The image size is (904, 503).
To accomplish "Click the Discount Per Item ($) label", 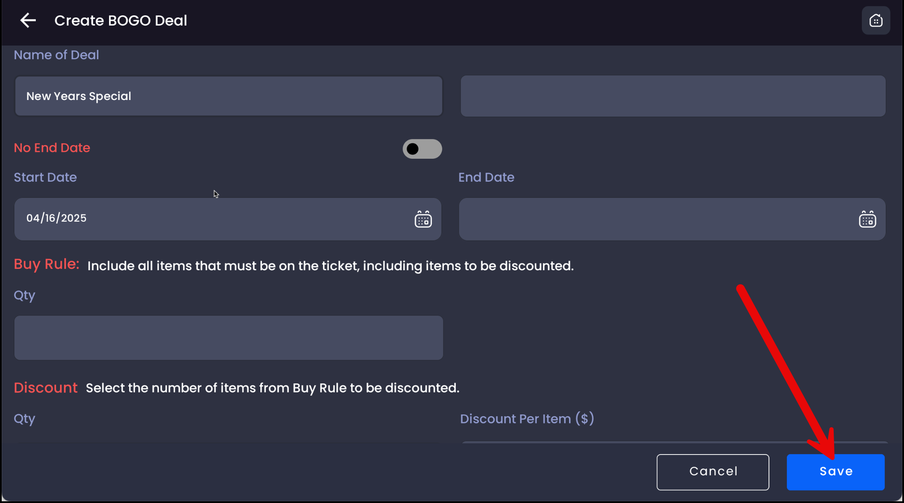I will (x=527, y=419).
